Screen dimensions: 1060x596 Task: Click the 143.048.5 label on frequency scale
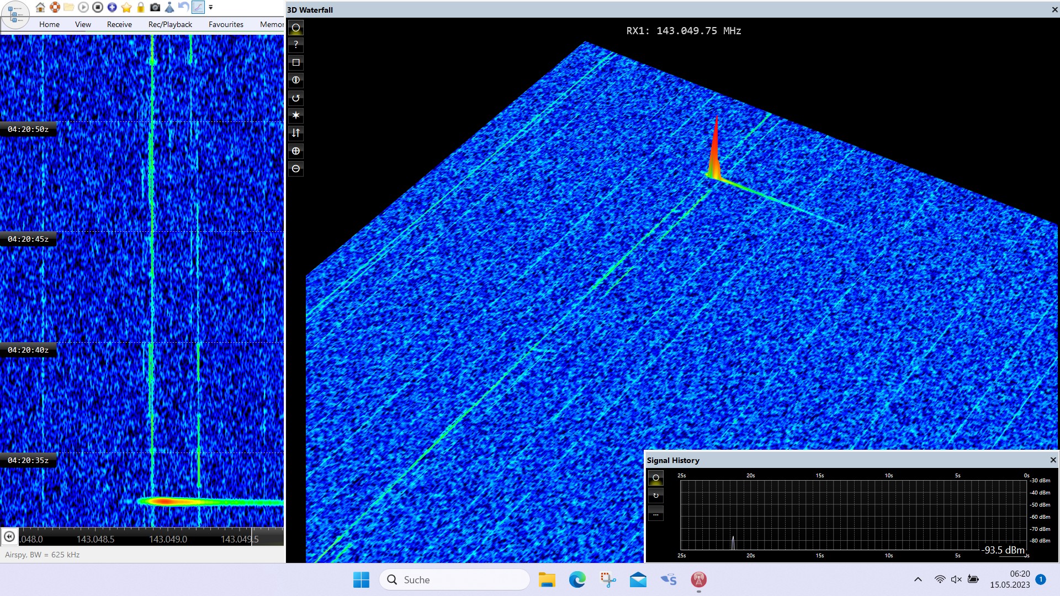(96, 539)
